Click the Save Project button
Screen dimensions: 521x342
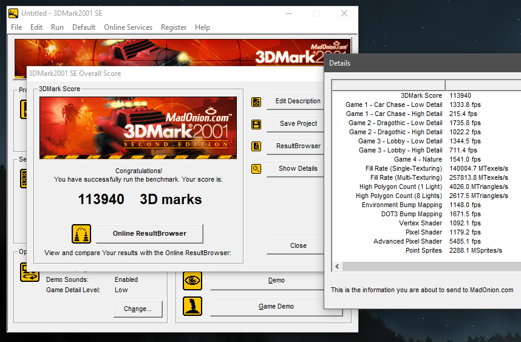point(295,124)
